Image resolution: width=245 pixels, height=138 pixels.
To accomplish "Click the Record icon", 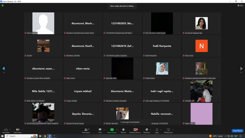I will [123, 130].
